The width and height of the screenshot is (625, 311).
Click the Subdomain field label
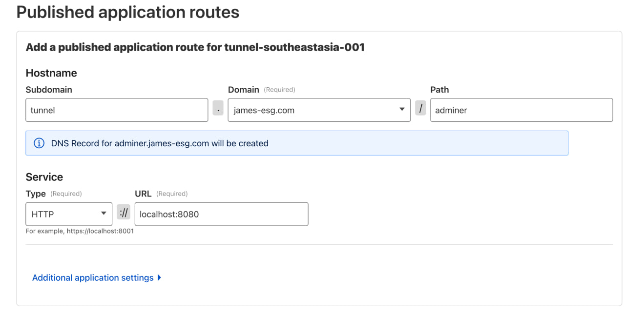click(x=49, y=90)
